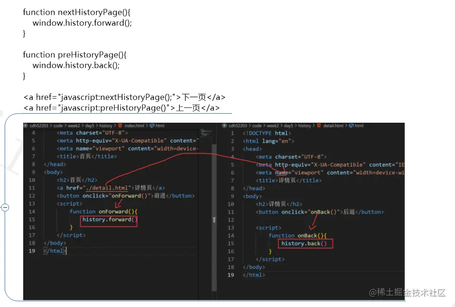Click '<html lang="en">' in detail.html
455x307 pixels.
(268, 141)
